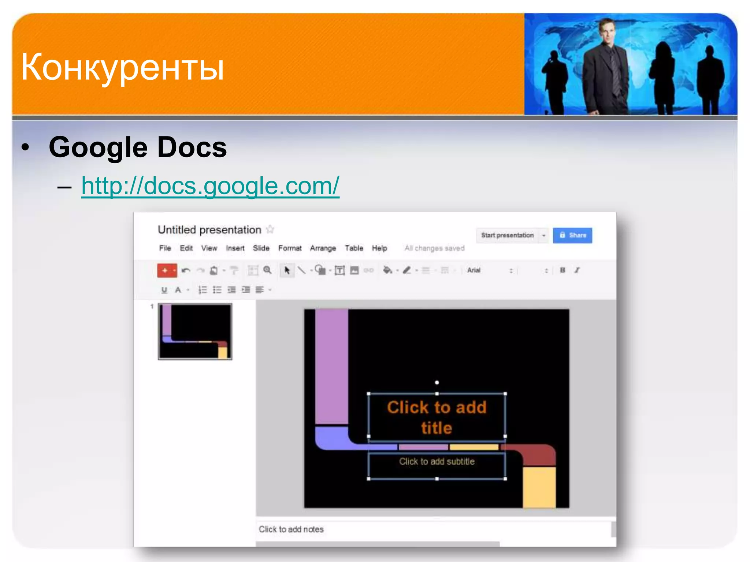
Task: Click the Decrease indent icon
Action: pyautogui.click(x=231, y=290)
